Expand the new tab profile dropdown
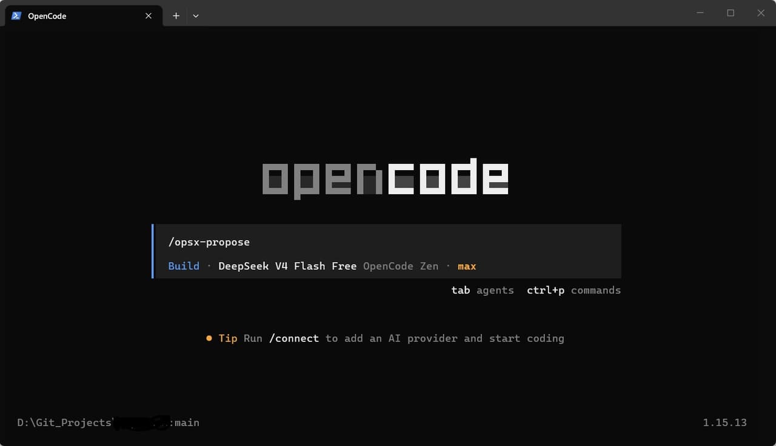776x446 pixels. coord(196,16)
